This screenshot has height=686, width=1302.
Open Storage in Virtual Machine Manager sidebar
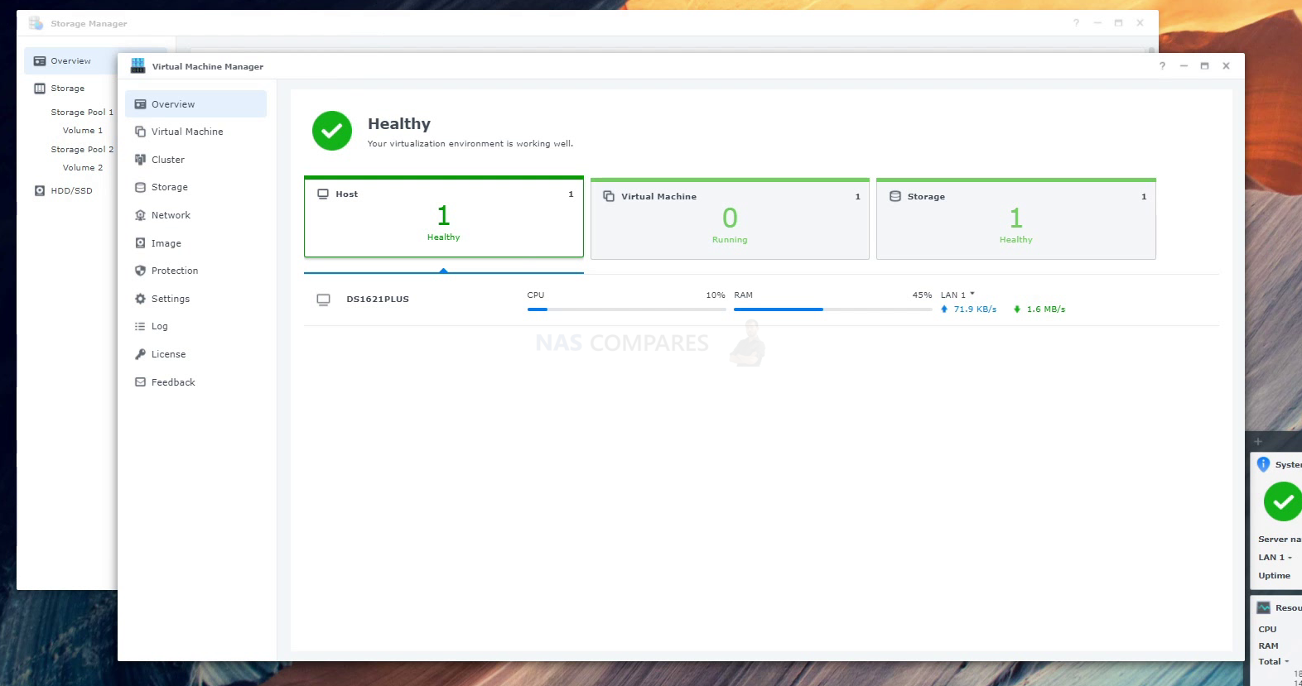pos(195,187)
